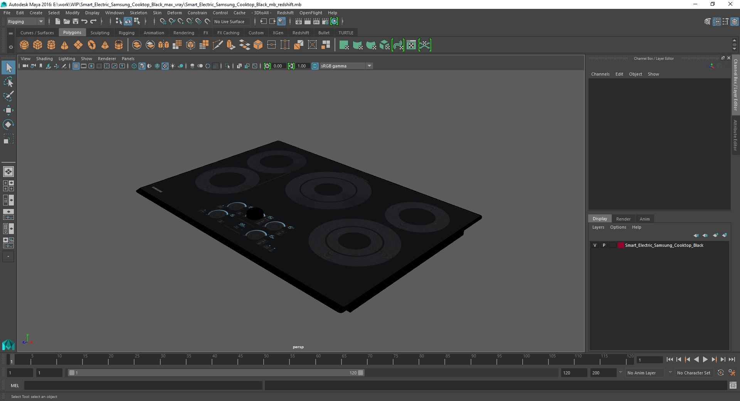
Task: Pick the Lasso selection tool
Action: (x=8, y=82)
